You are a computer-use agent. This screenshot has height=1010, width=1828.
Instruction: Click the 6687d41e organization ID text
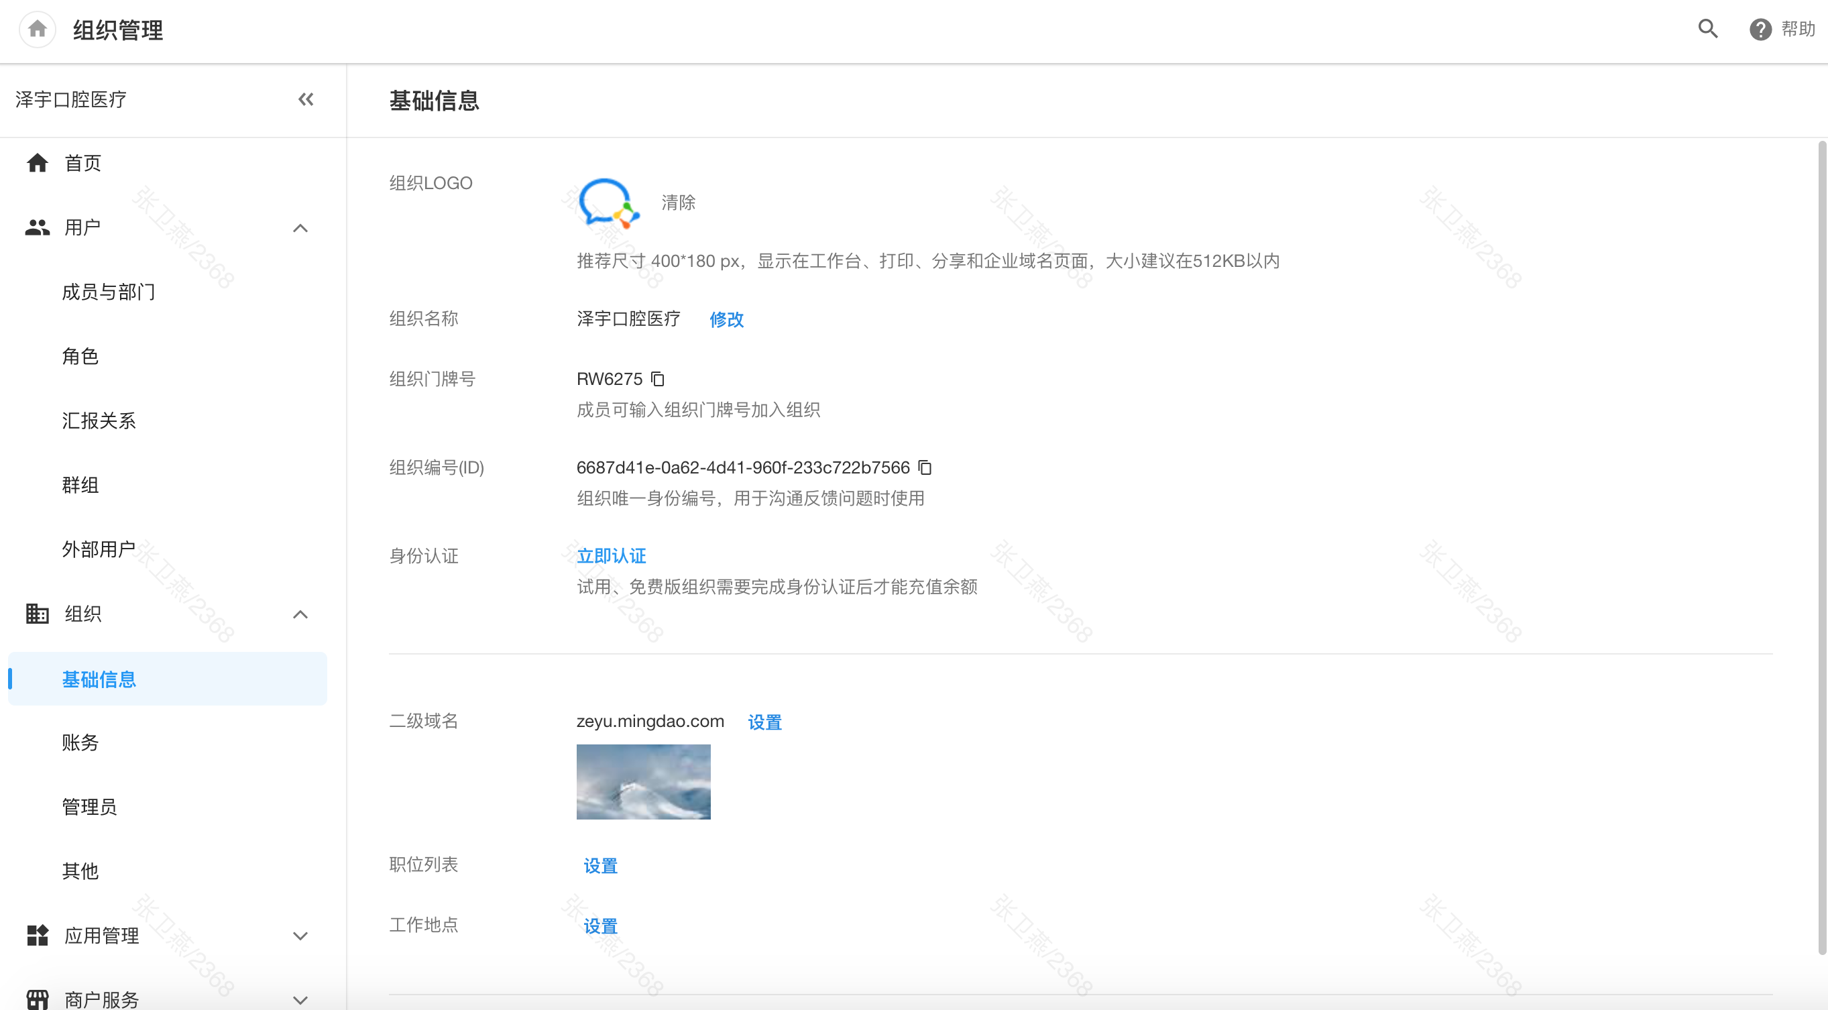click(743, 467)
